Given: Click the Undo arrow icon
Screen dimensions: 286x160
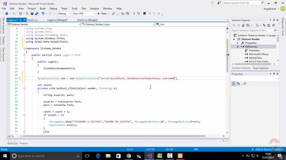Looking at the screenshot, I should [43, 14].
